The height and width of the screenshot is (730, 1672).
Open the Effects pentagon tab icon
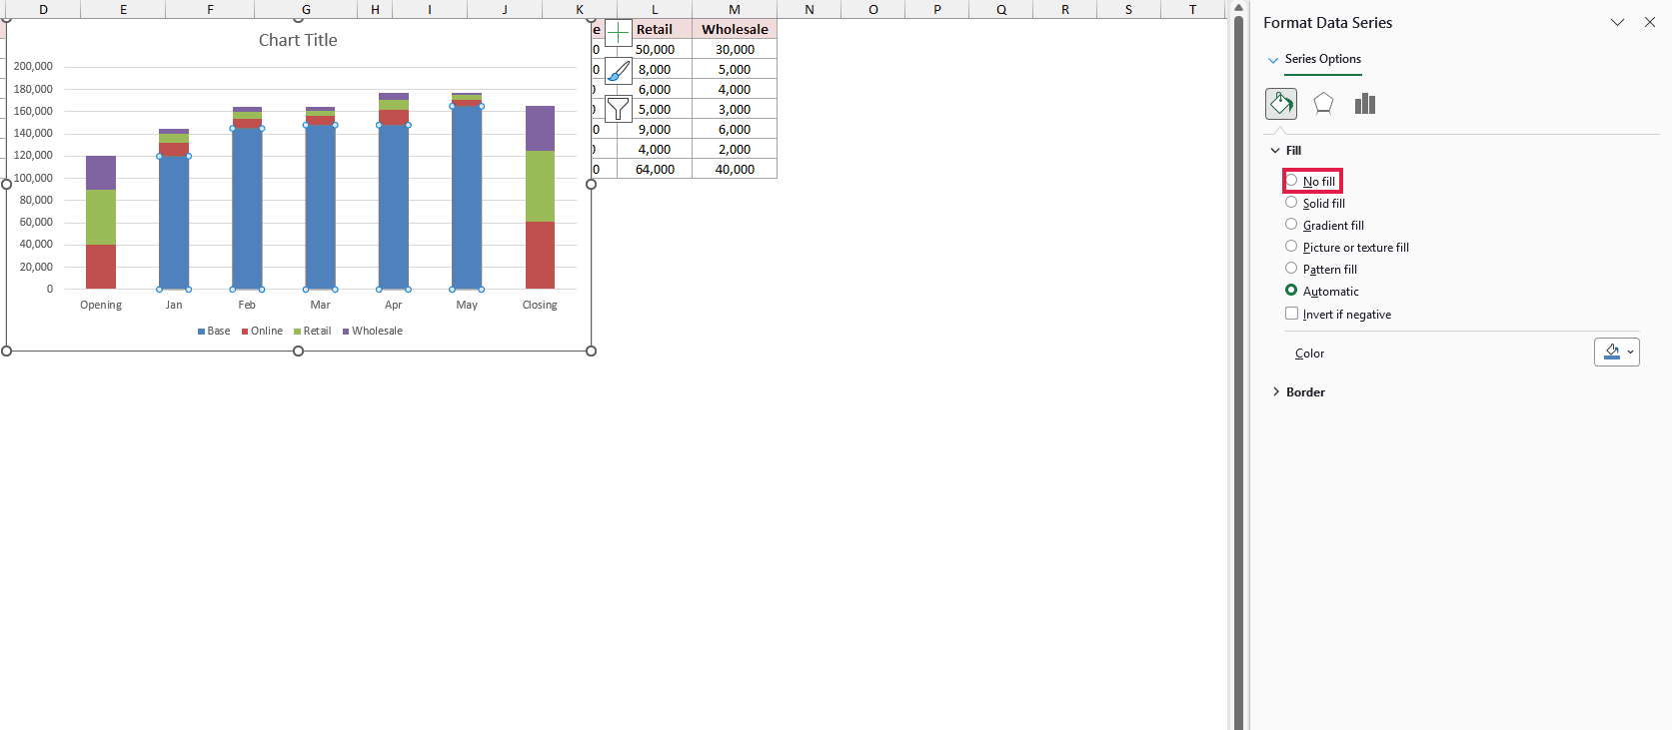coord(1323,104)
